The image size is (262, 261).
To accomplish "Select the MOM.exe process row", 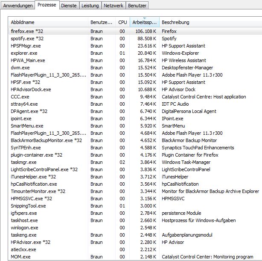I will pyautogui.click(x=20, y=257).
